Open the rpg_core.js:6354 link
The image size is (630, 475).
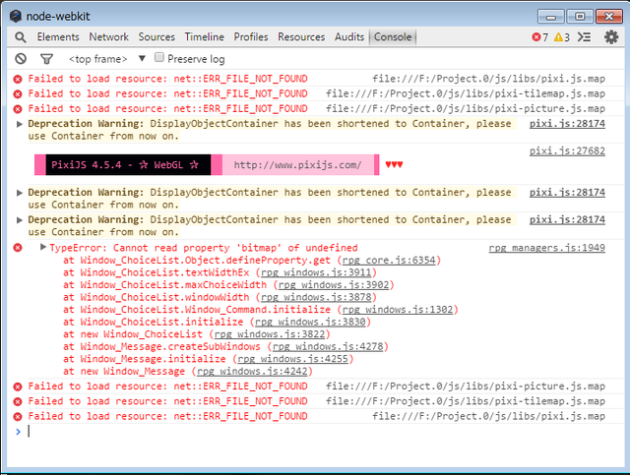point(389,261)
